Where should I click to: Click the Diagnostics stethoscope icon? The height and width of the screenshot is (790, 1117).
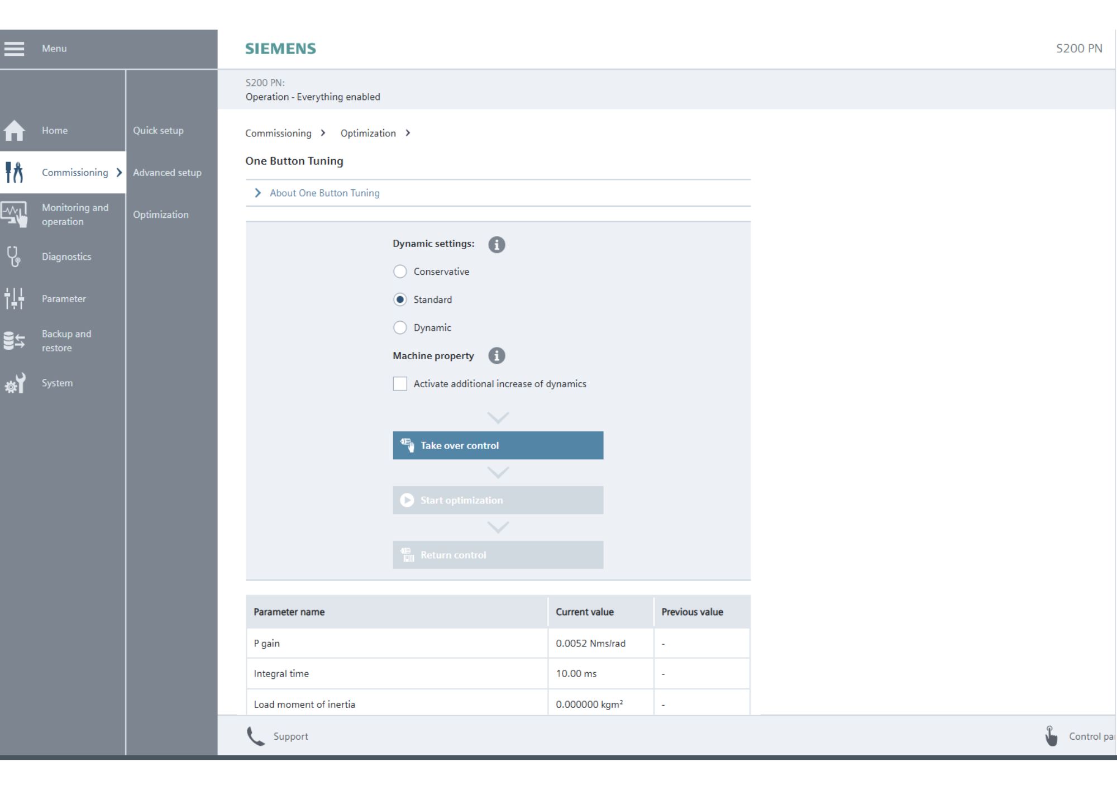coord(14,257)
